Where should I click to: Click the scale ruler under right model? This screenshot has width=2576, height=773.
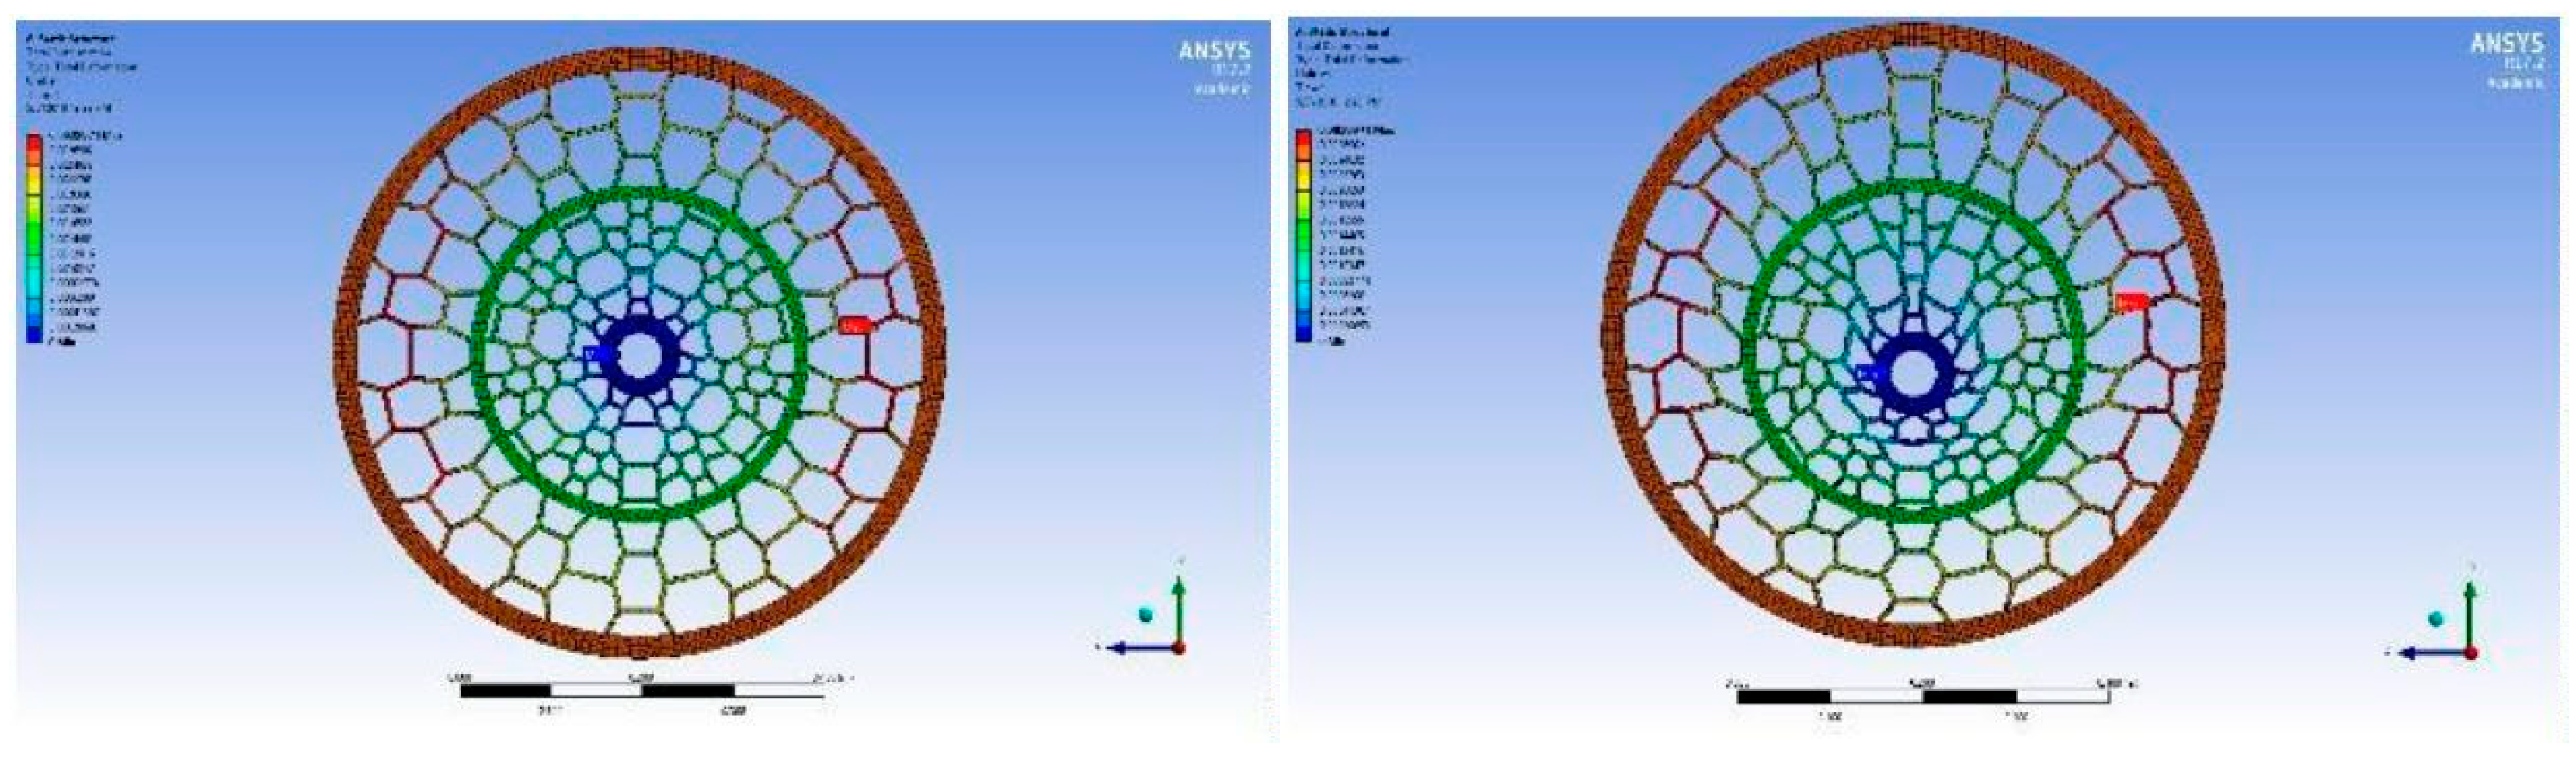1922,696
